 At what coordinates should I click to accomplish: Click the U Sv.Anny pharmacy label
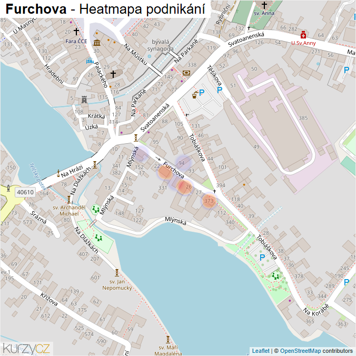(x=303, y=43)
